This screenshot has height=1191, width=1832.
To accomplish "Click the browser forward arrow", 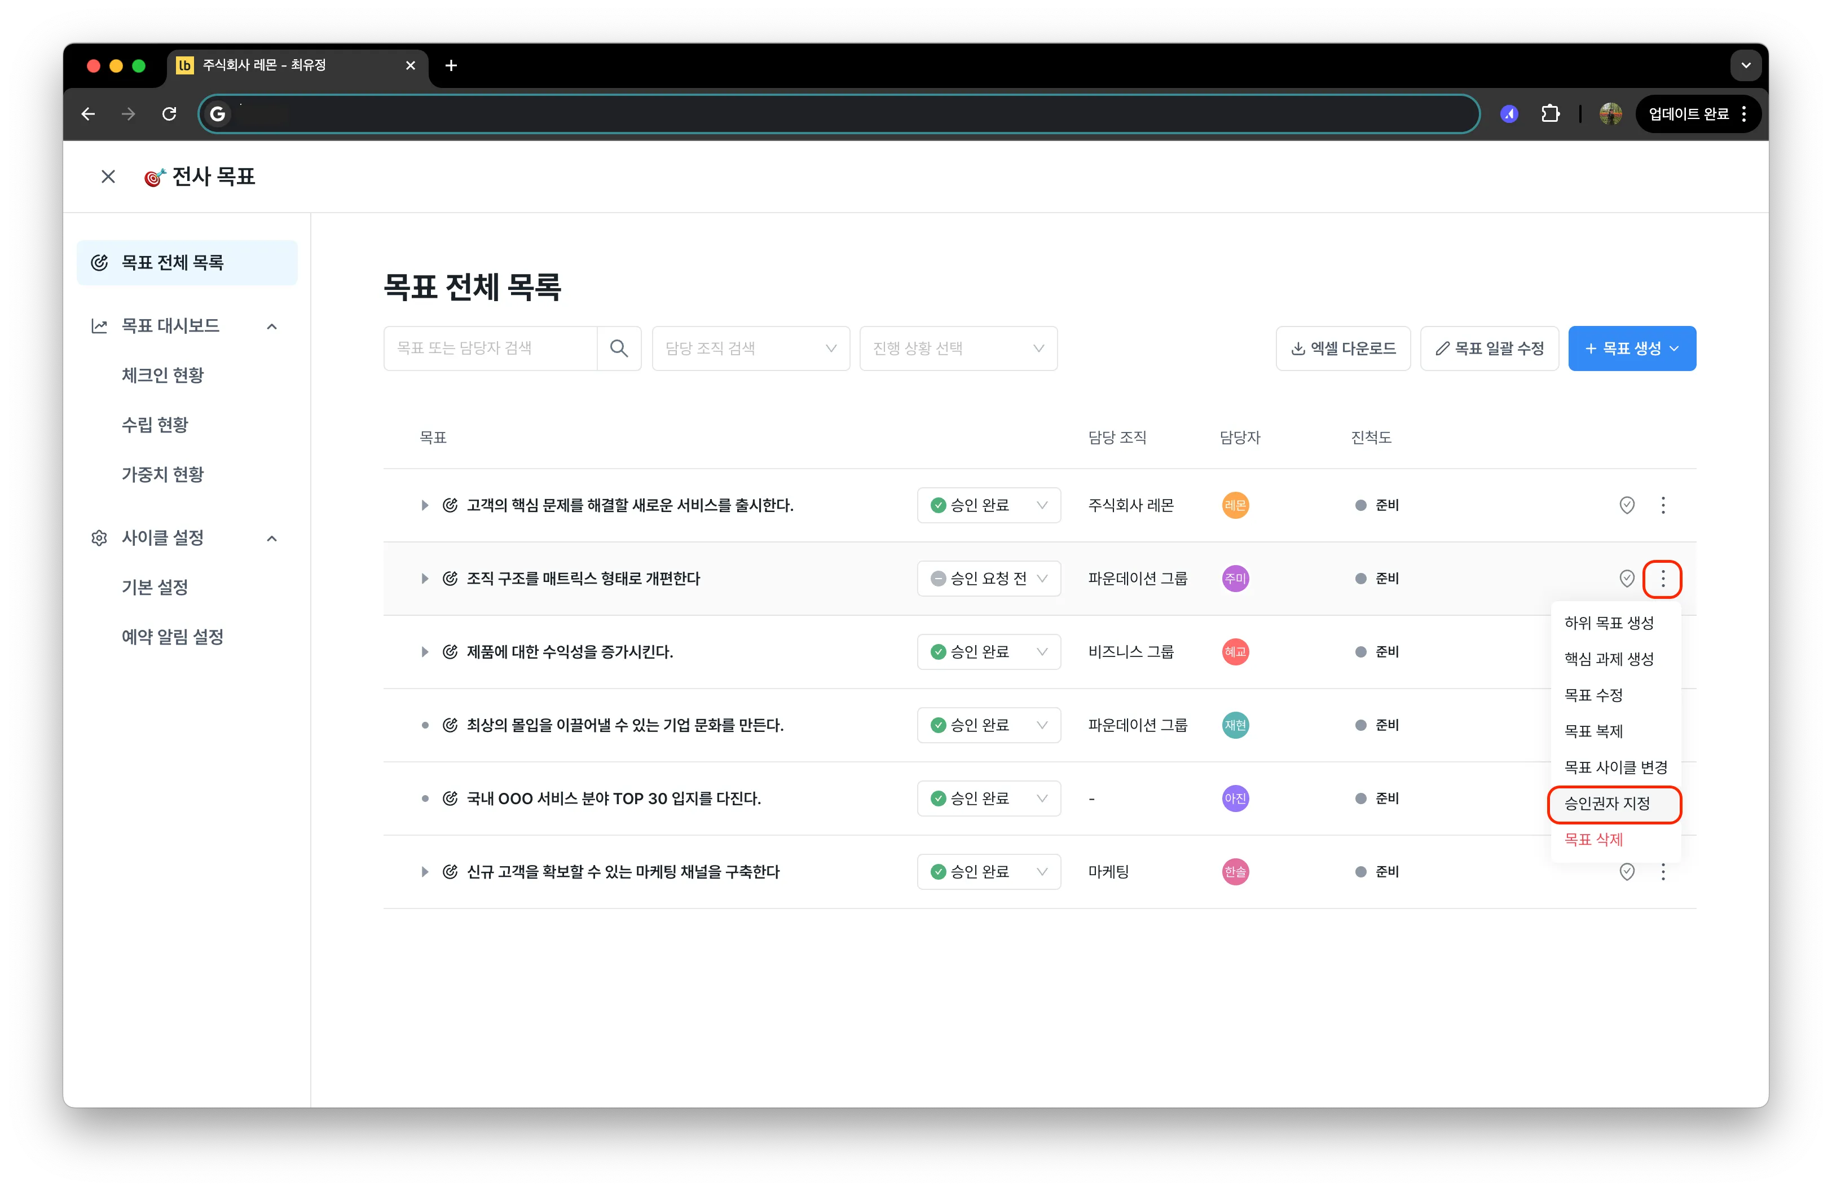I will (129, 114).
